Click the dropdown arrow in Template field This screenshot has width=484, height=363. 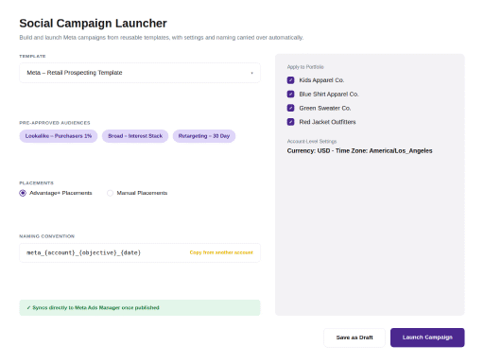pyautogui.click(x=251, y=73)
